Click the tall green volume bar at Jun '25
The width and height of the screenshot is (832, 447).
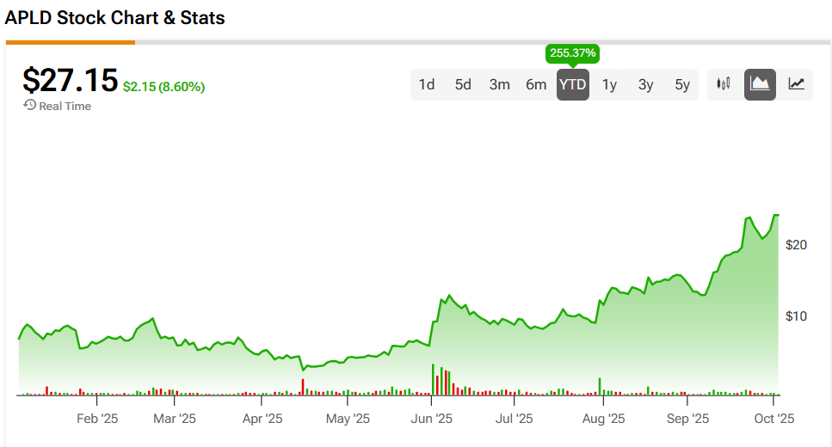(x=433, y=379)
